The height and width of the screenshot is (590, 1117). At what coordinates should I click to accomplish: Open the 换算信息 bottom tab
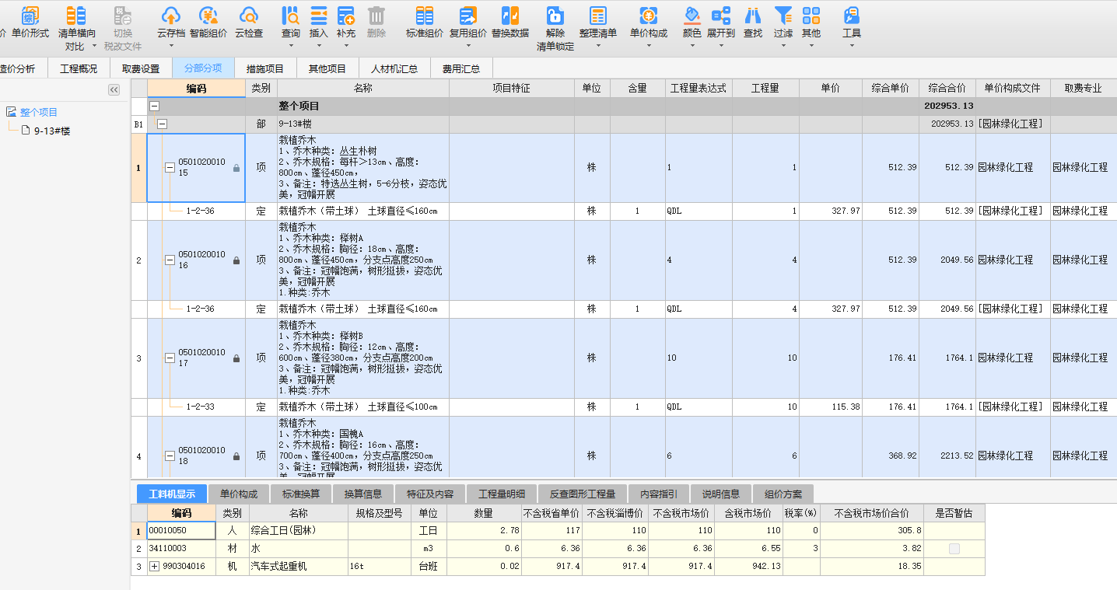[363, 494]
